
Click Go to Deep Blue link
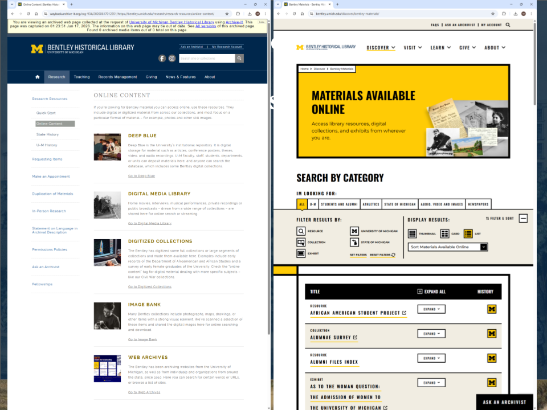tap(141, 176)
